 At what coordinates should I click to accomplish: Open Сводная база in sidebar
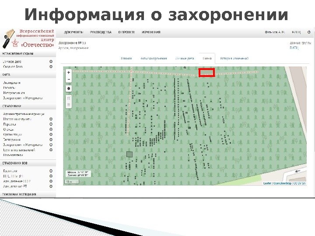pos(13,66)
